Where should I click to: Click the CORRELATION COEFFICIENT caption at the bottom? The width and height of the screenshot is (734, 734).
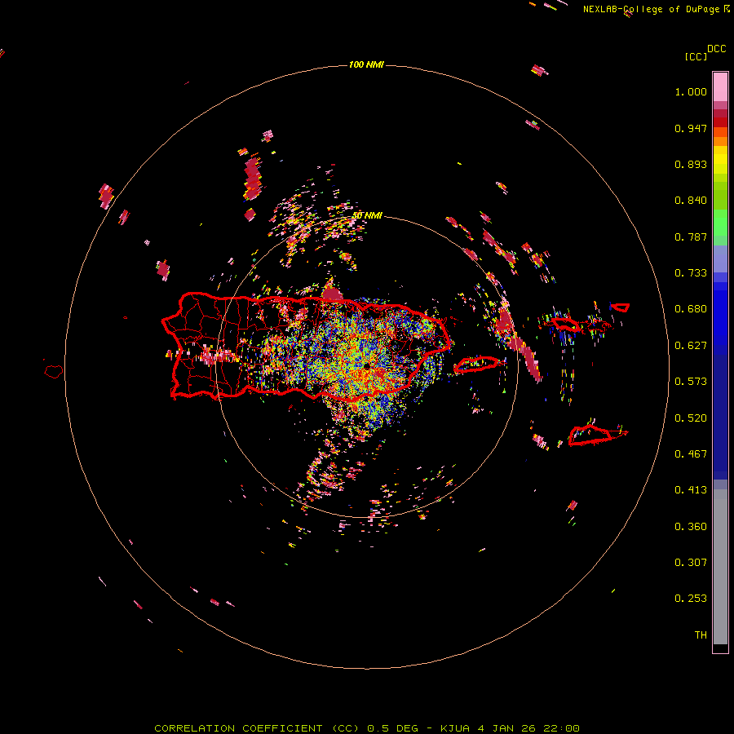point(367,728)
